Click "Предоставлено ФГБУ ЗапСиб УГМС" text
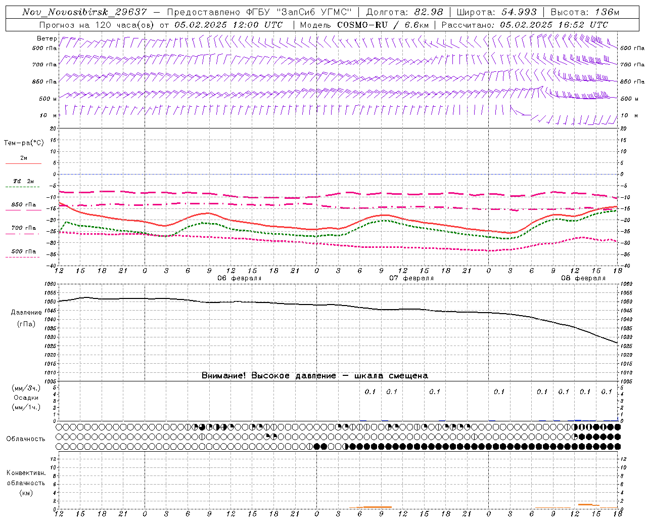 click(259, 12)
